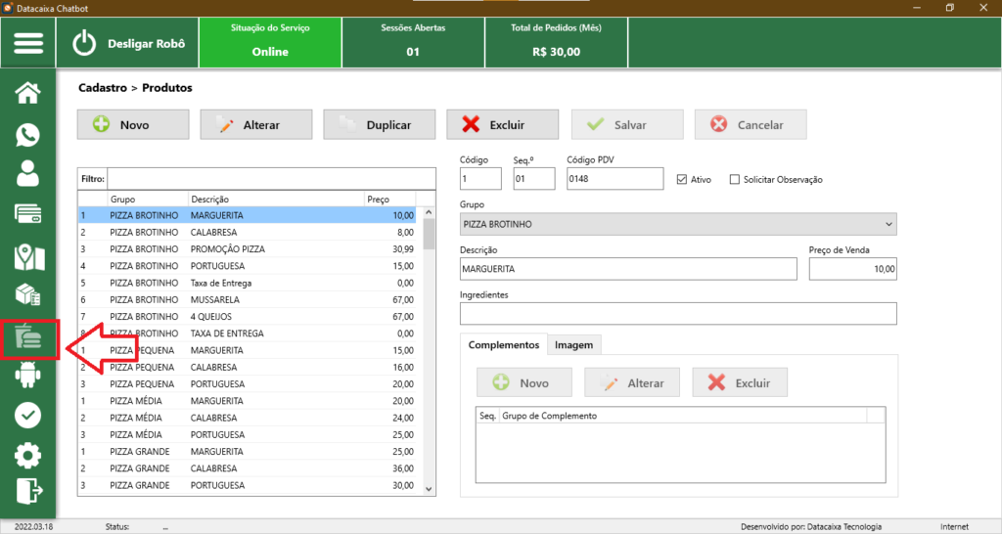Image resolution: width=1002 pixels, height=534 pixels.
Task: Open the map delivery areas icon
Action: click(x=28, y=256)
